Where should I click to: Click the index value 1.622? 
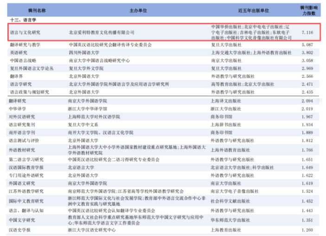(x=307, y=175)
